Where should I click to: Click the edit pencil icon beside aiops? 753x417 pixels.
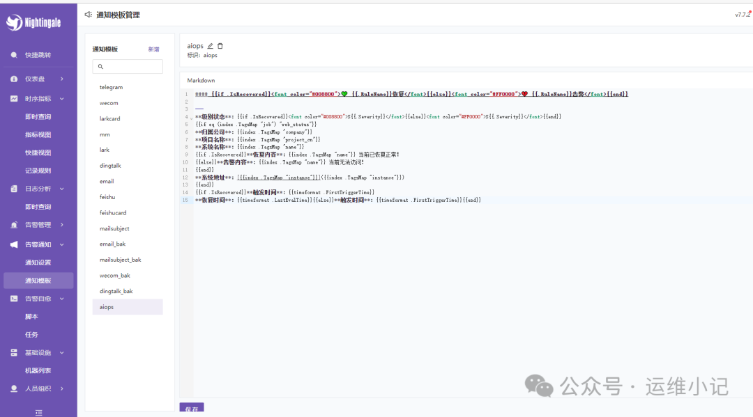211,46
